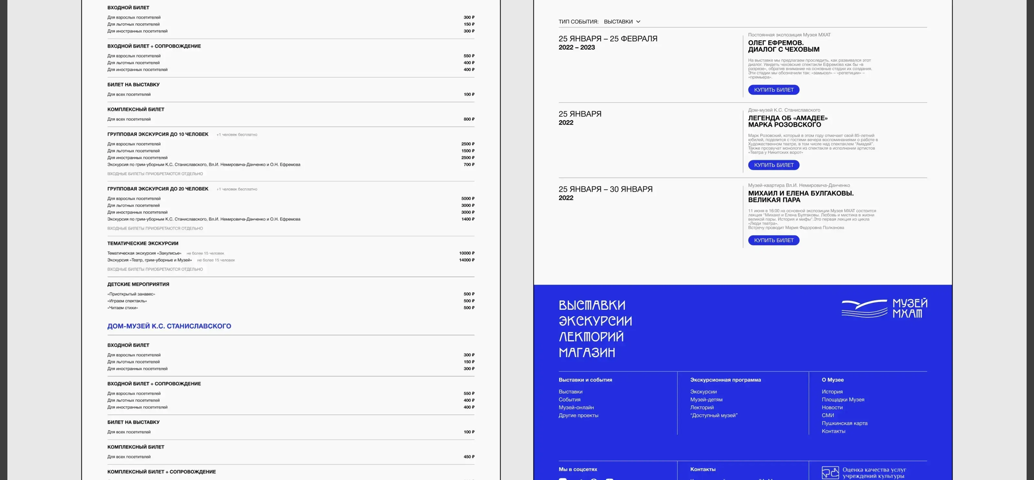This screenshot has height=480, width=1034.
Task: Click Тематическая экскурсия «Закулисье» row
Action: (x=290, y=253)
